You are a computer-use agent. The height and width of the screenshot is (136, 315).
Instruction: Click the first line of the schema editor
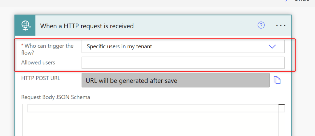pos(153,108)
